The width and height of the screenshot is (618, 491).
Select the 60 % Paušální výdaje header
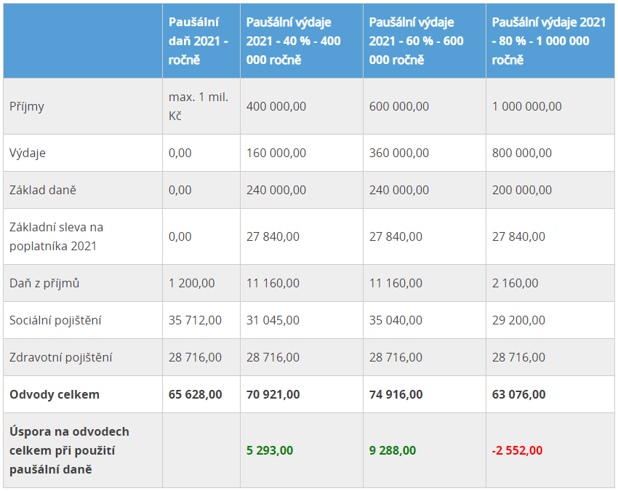(416, 41)
